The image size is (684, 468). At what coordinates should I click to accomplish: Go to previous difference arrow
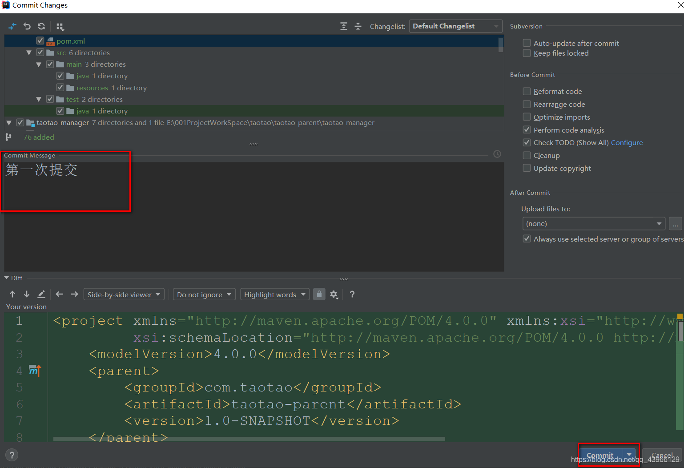pos(12,294)
